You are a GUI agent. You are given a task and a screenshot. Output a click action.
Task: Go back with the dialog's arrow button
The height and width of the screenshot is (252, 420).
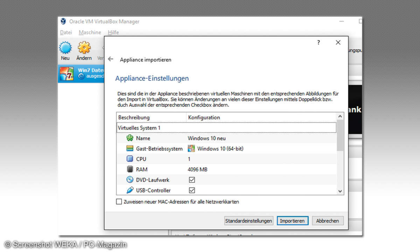click(111, 59)
